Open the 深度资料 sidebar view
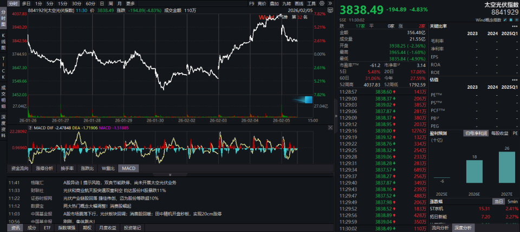Image resolution: width=520 pixels, height=232 pixels. (3, 126)
